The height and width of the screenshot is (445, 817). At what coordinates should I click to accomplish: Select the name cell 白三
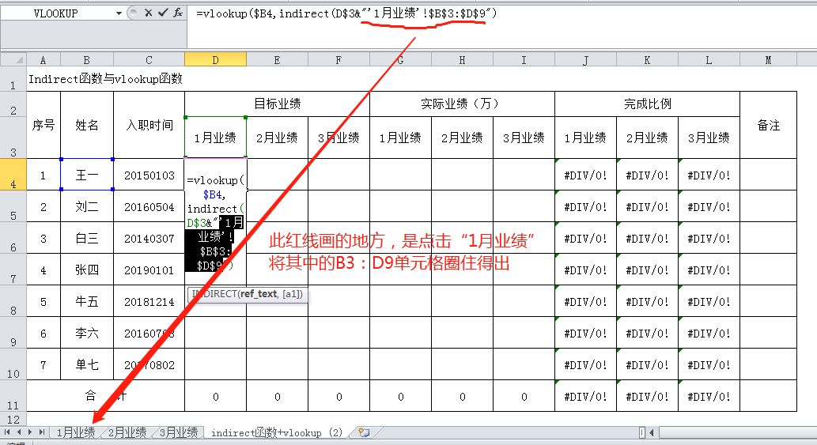[87, 239]
